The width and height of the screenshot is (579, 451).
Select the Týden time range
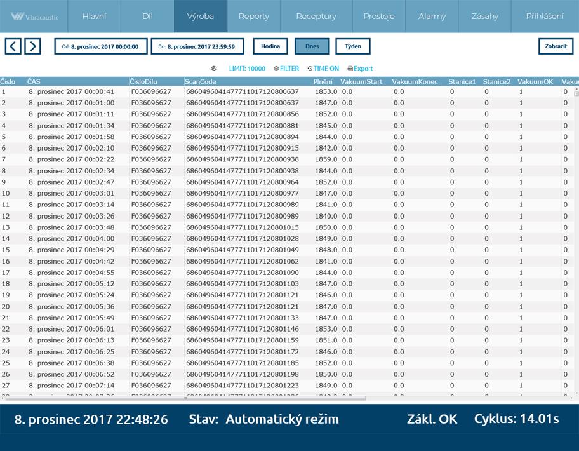(x=352, y=46)
